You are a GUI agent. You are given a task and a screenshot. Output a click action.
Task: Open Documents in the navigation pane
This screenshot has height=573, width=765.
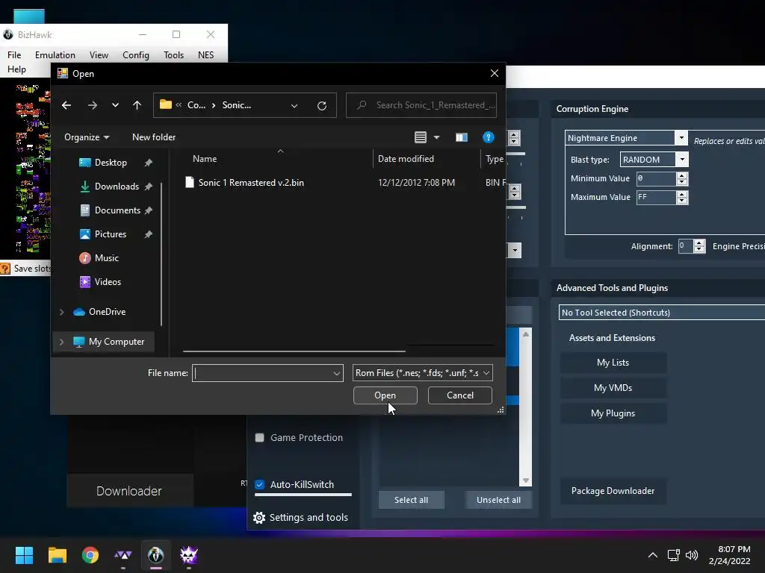coord(117,210)
